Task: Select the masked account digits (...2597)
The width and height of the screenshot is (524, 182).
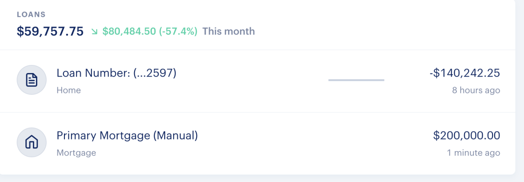Action: (155, 73)
